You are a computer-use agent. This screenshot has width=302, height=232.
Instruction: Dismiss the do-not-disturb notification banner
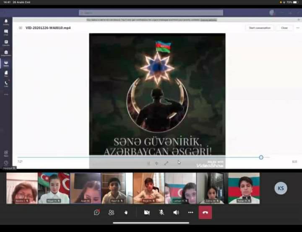pos(299,20)
